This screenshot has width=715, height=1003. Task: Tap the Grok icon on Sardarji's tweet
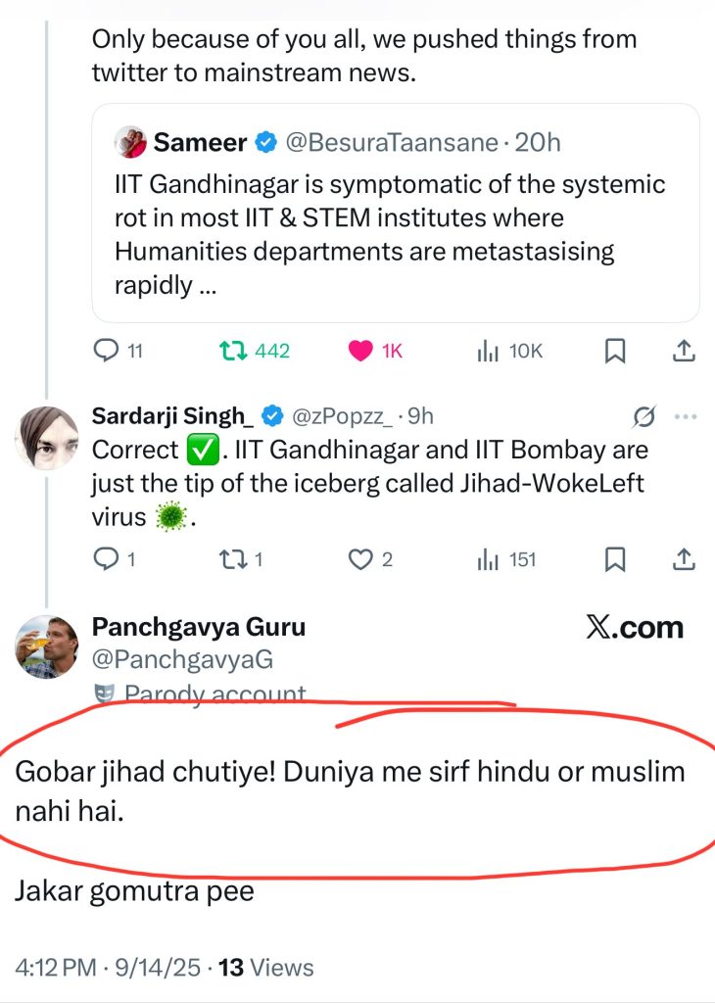coord(643,417)
